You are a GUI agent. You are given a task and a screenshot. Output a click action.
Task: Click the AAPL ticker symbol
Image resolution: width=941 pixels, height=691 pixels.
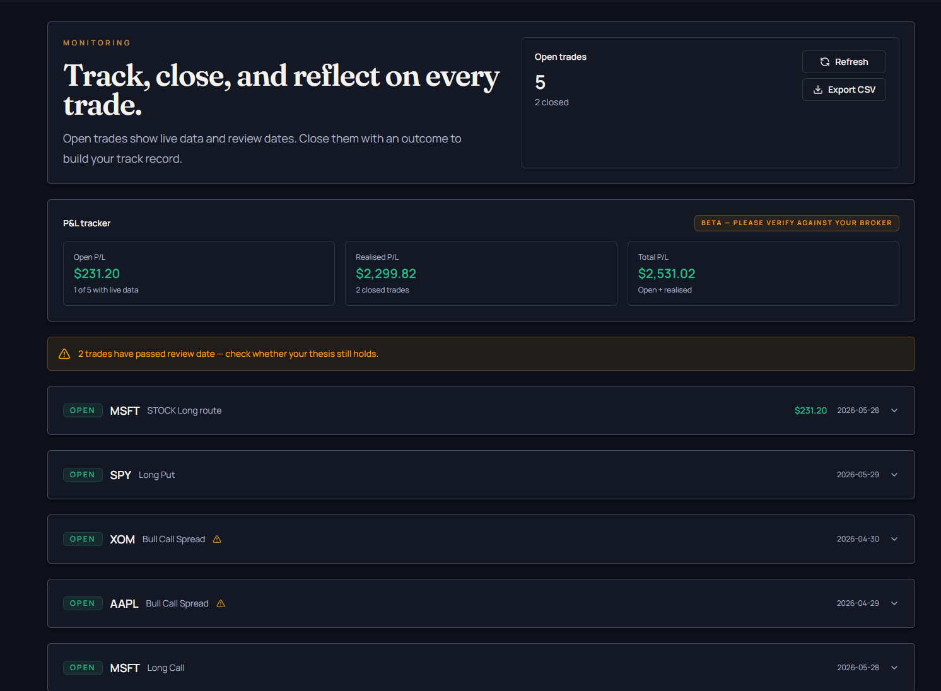point(124,603)
